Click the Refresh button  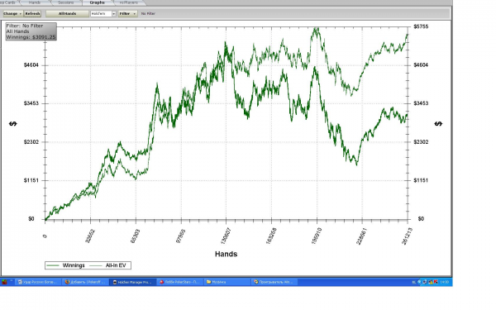[x=32, y=13]
